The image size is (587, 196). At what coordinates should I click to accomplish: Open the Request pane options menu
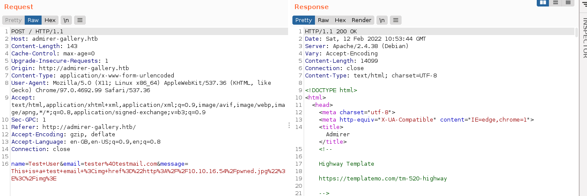[80, 20]
